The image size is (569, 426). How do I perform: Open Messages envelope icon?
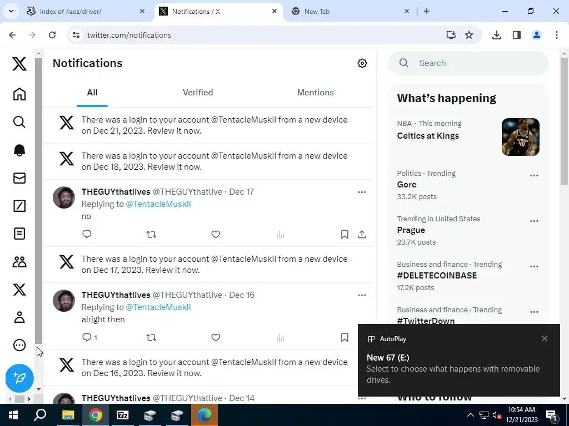click(19, 178)
